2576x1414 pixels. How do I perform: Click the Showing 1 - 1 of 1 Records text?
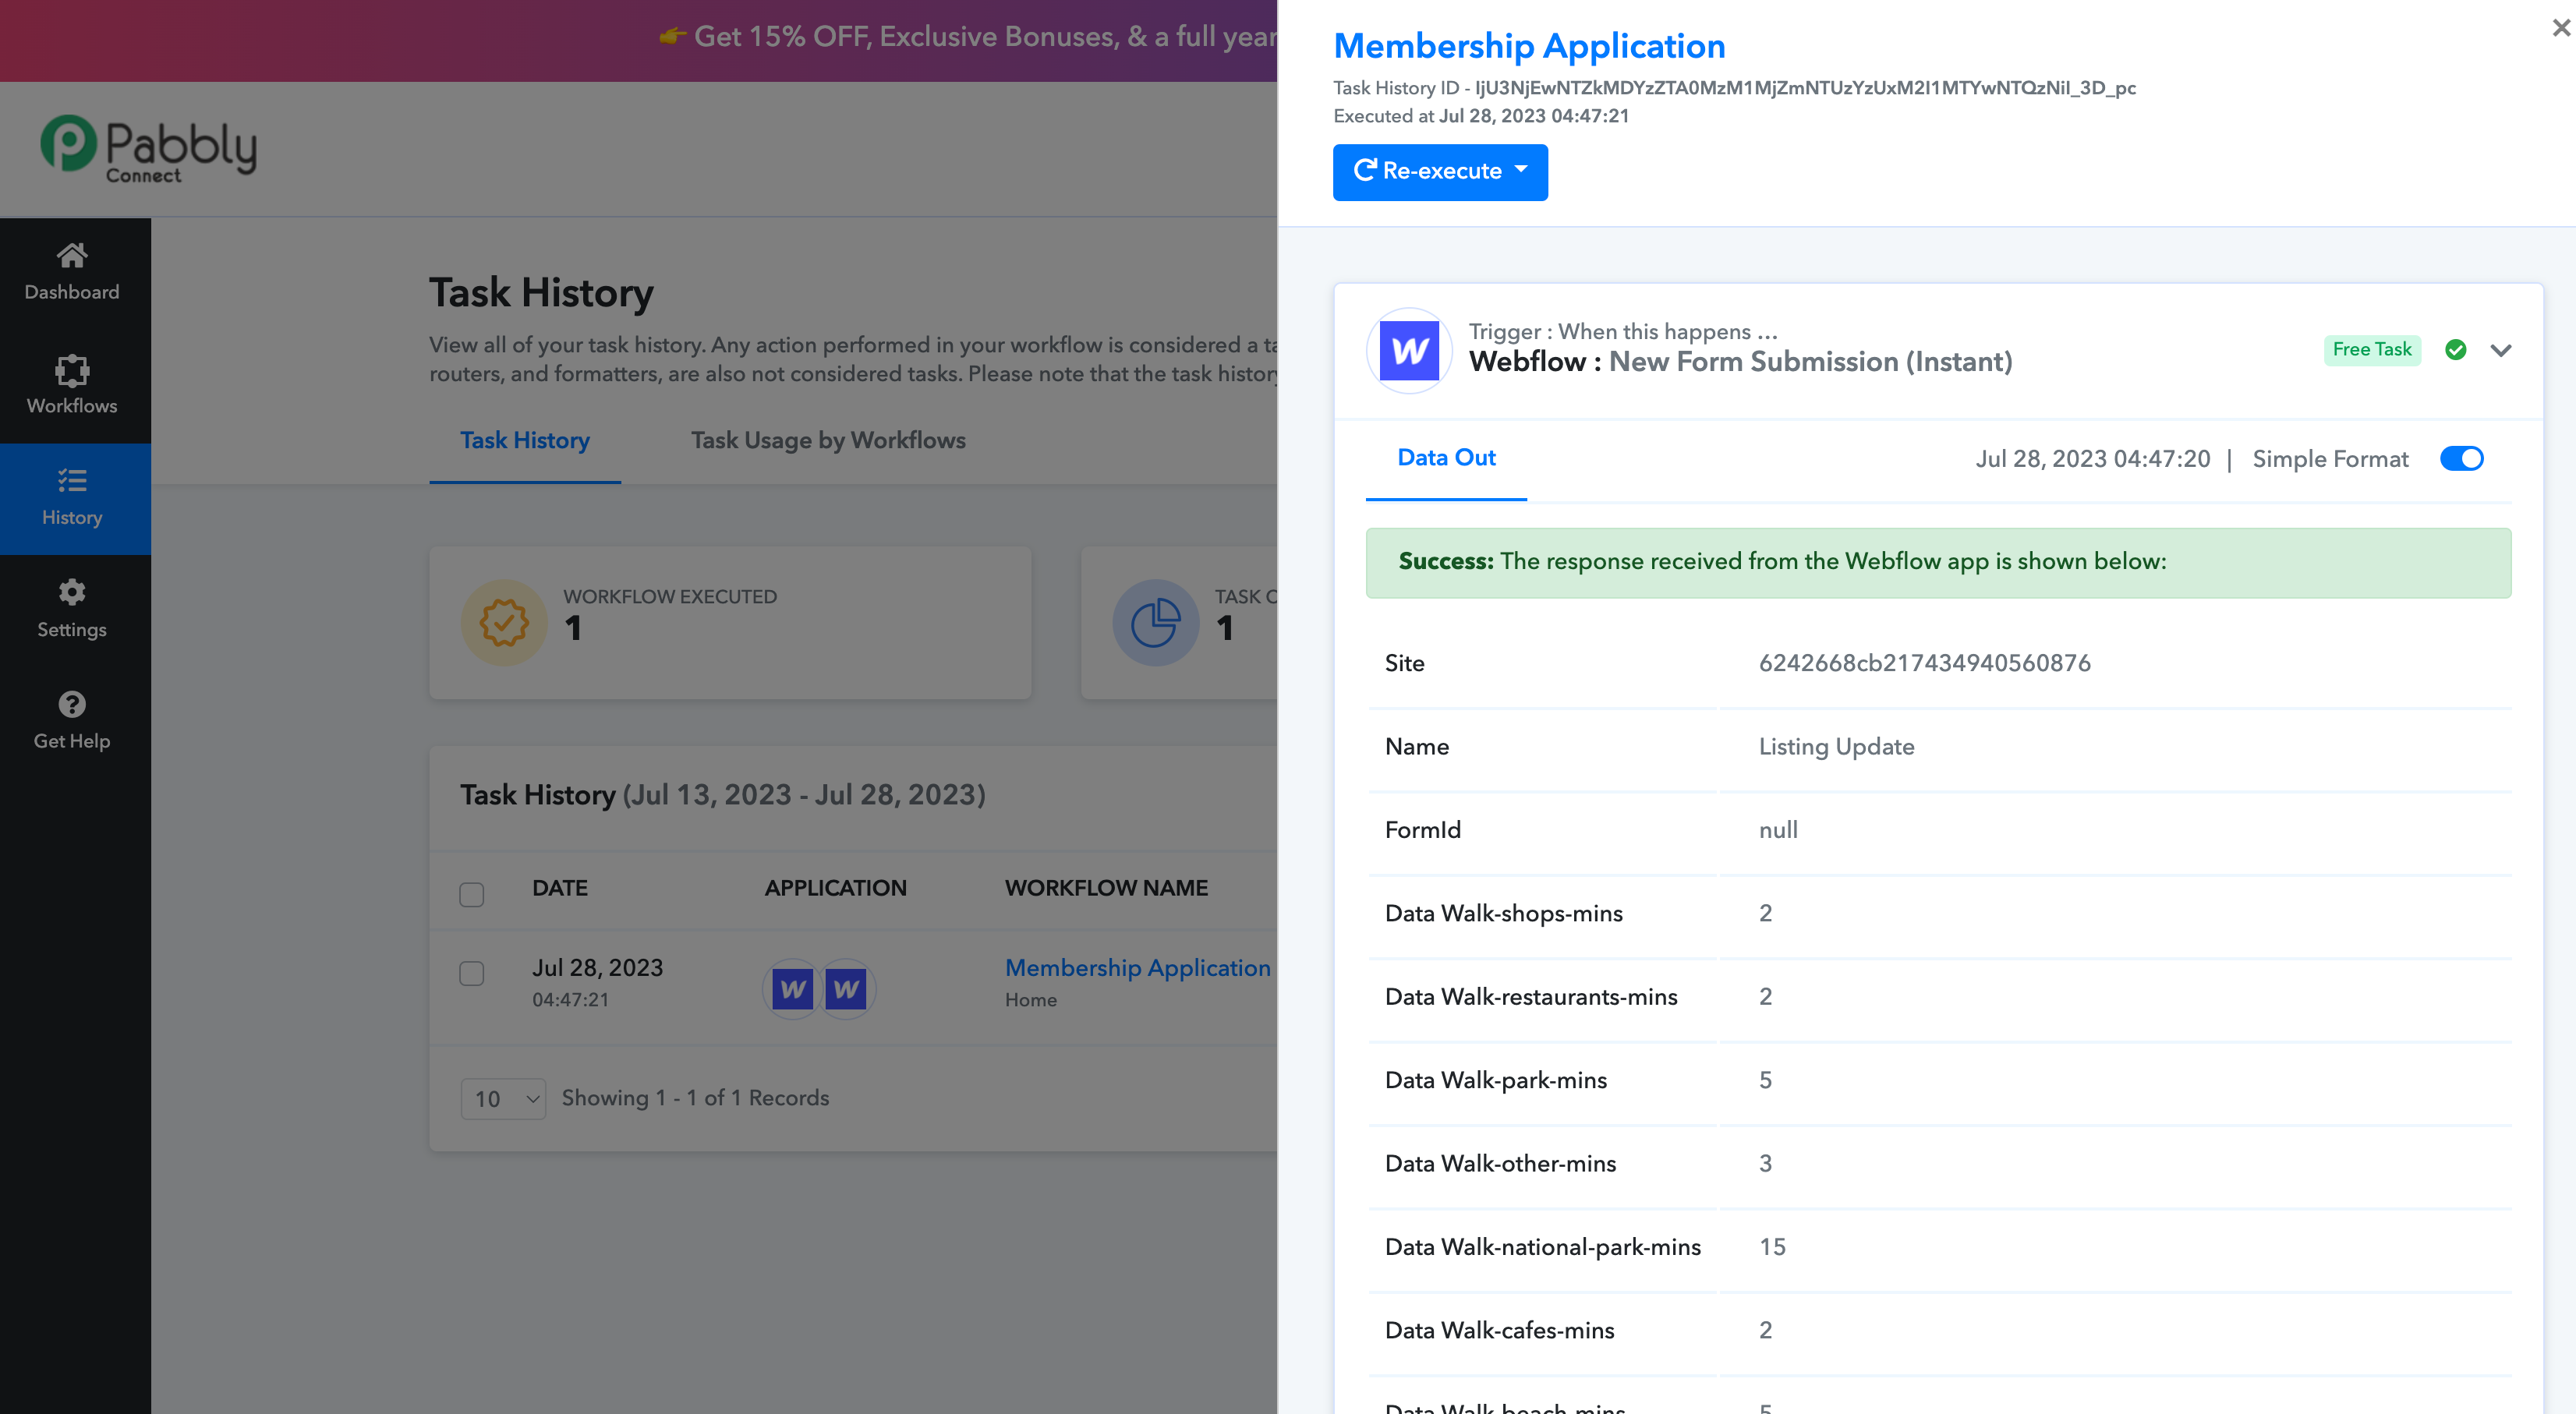(695, 1098)
